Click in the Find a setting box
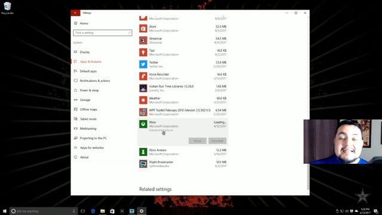The image size is (382, 215). pyautogui.click(x=103, y=33)
